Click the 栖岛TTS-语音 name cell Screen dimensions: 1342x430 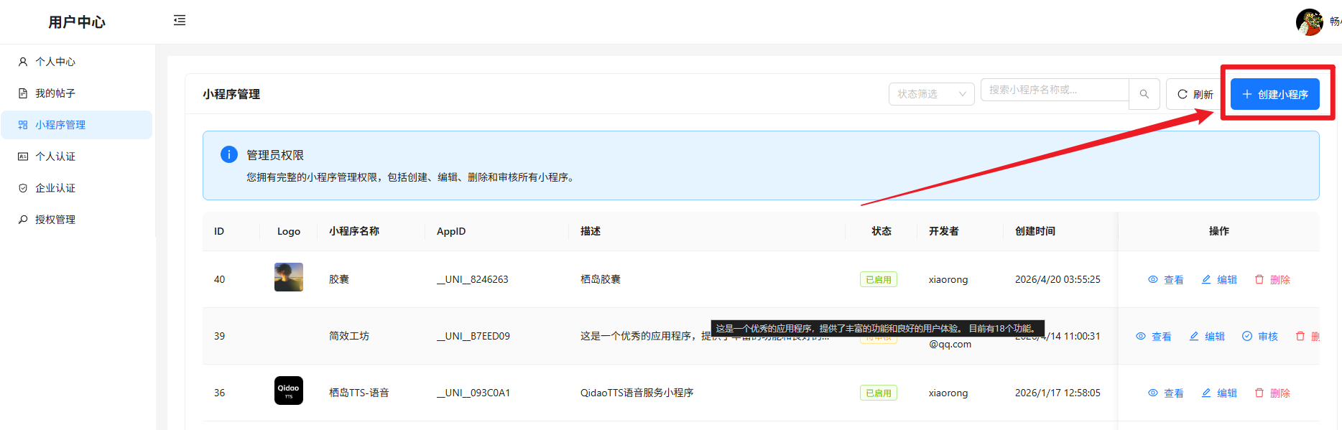[359, 393]
